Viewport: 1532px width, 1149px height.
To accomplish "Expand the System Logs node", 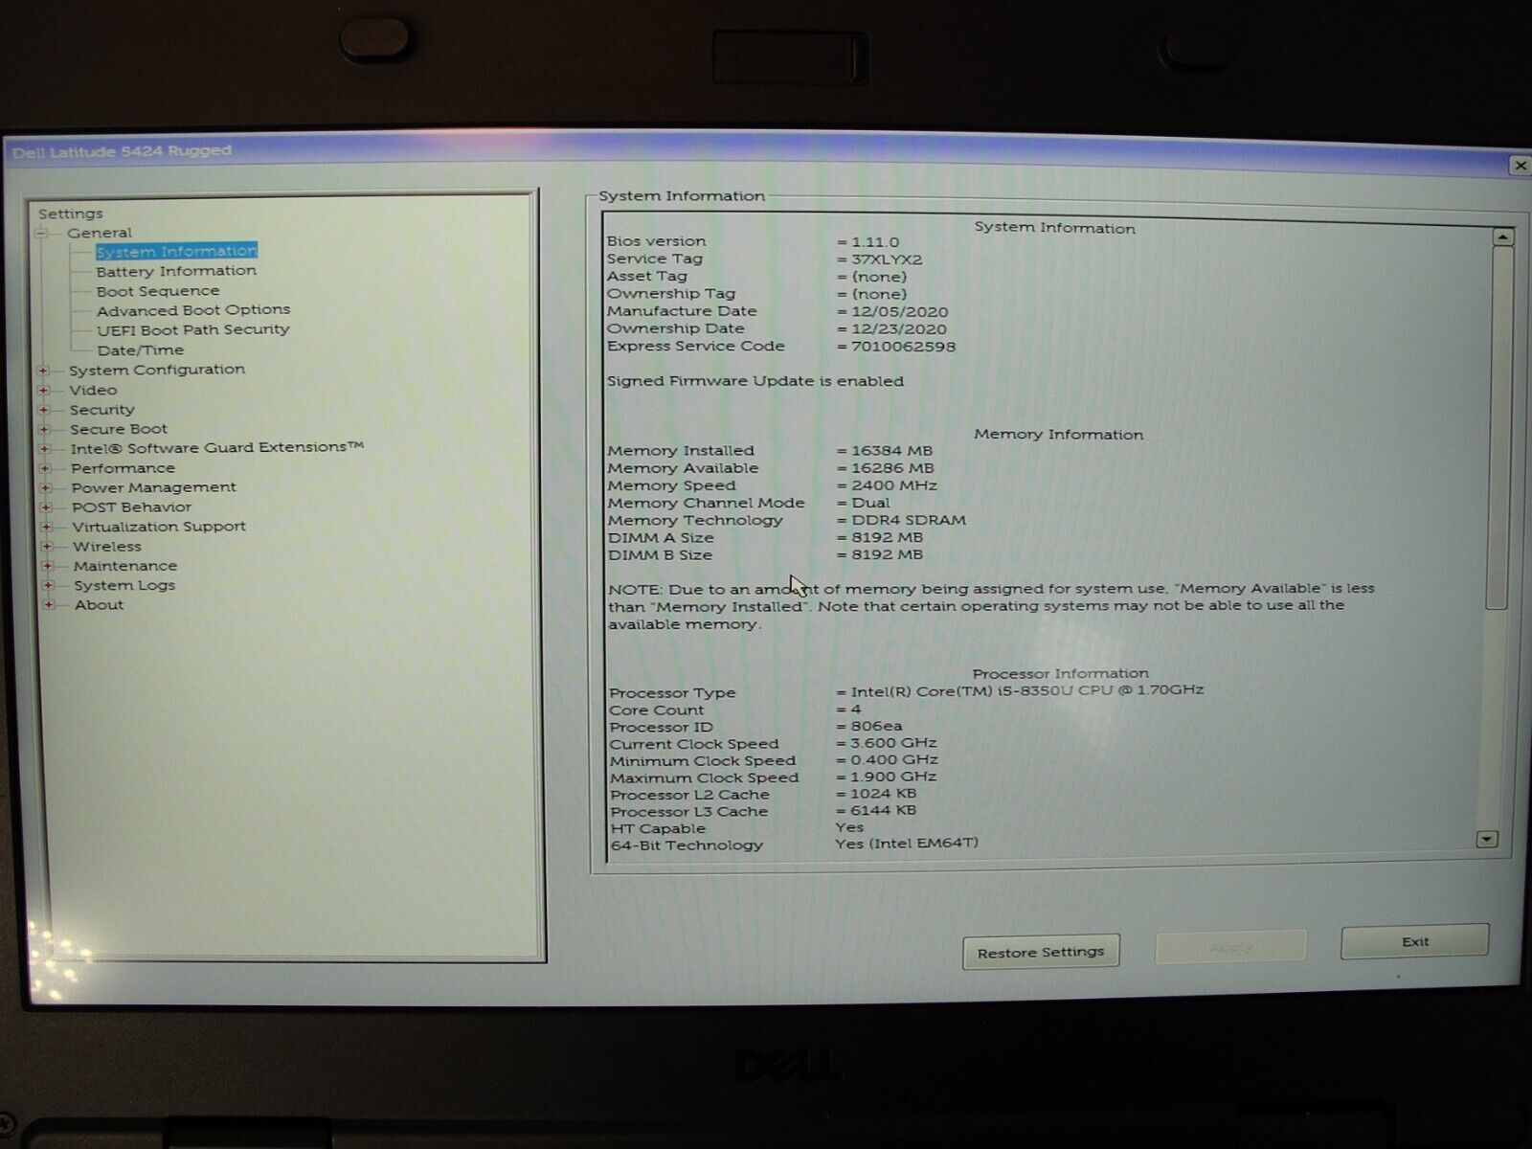I will 48,586.
